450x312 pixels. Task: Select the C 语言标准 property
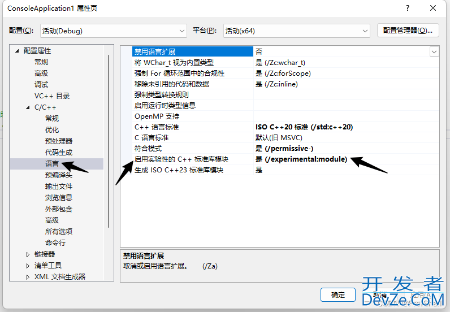click(x=152, y=138)
